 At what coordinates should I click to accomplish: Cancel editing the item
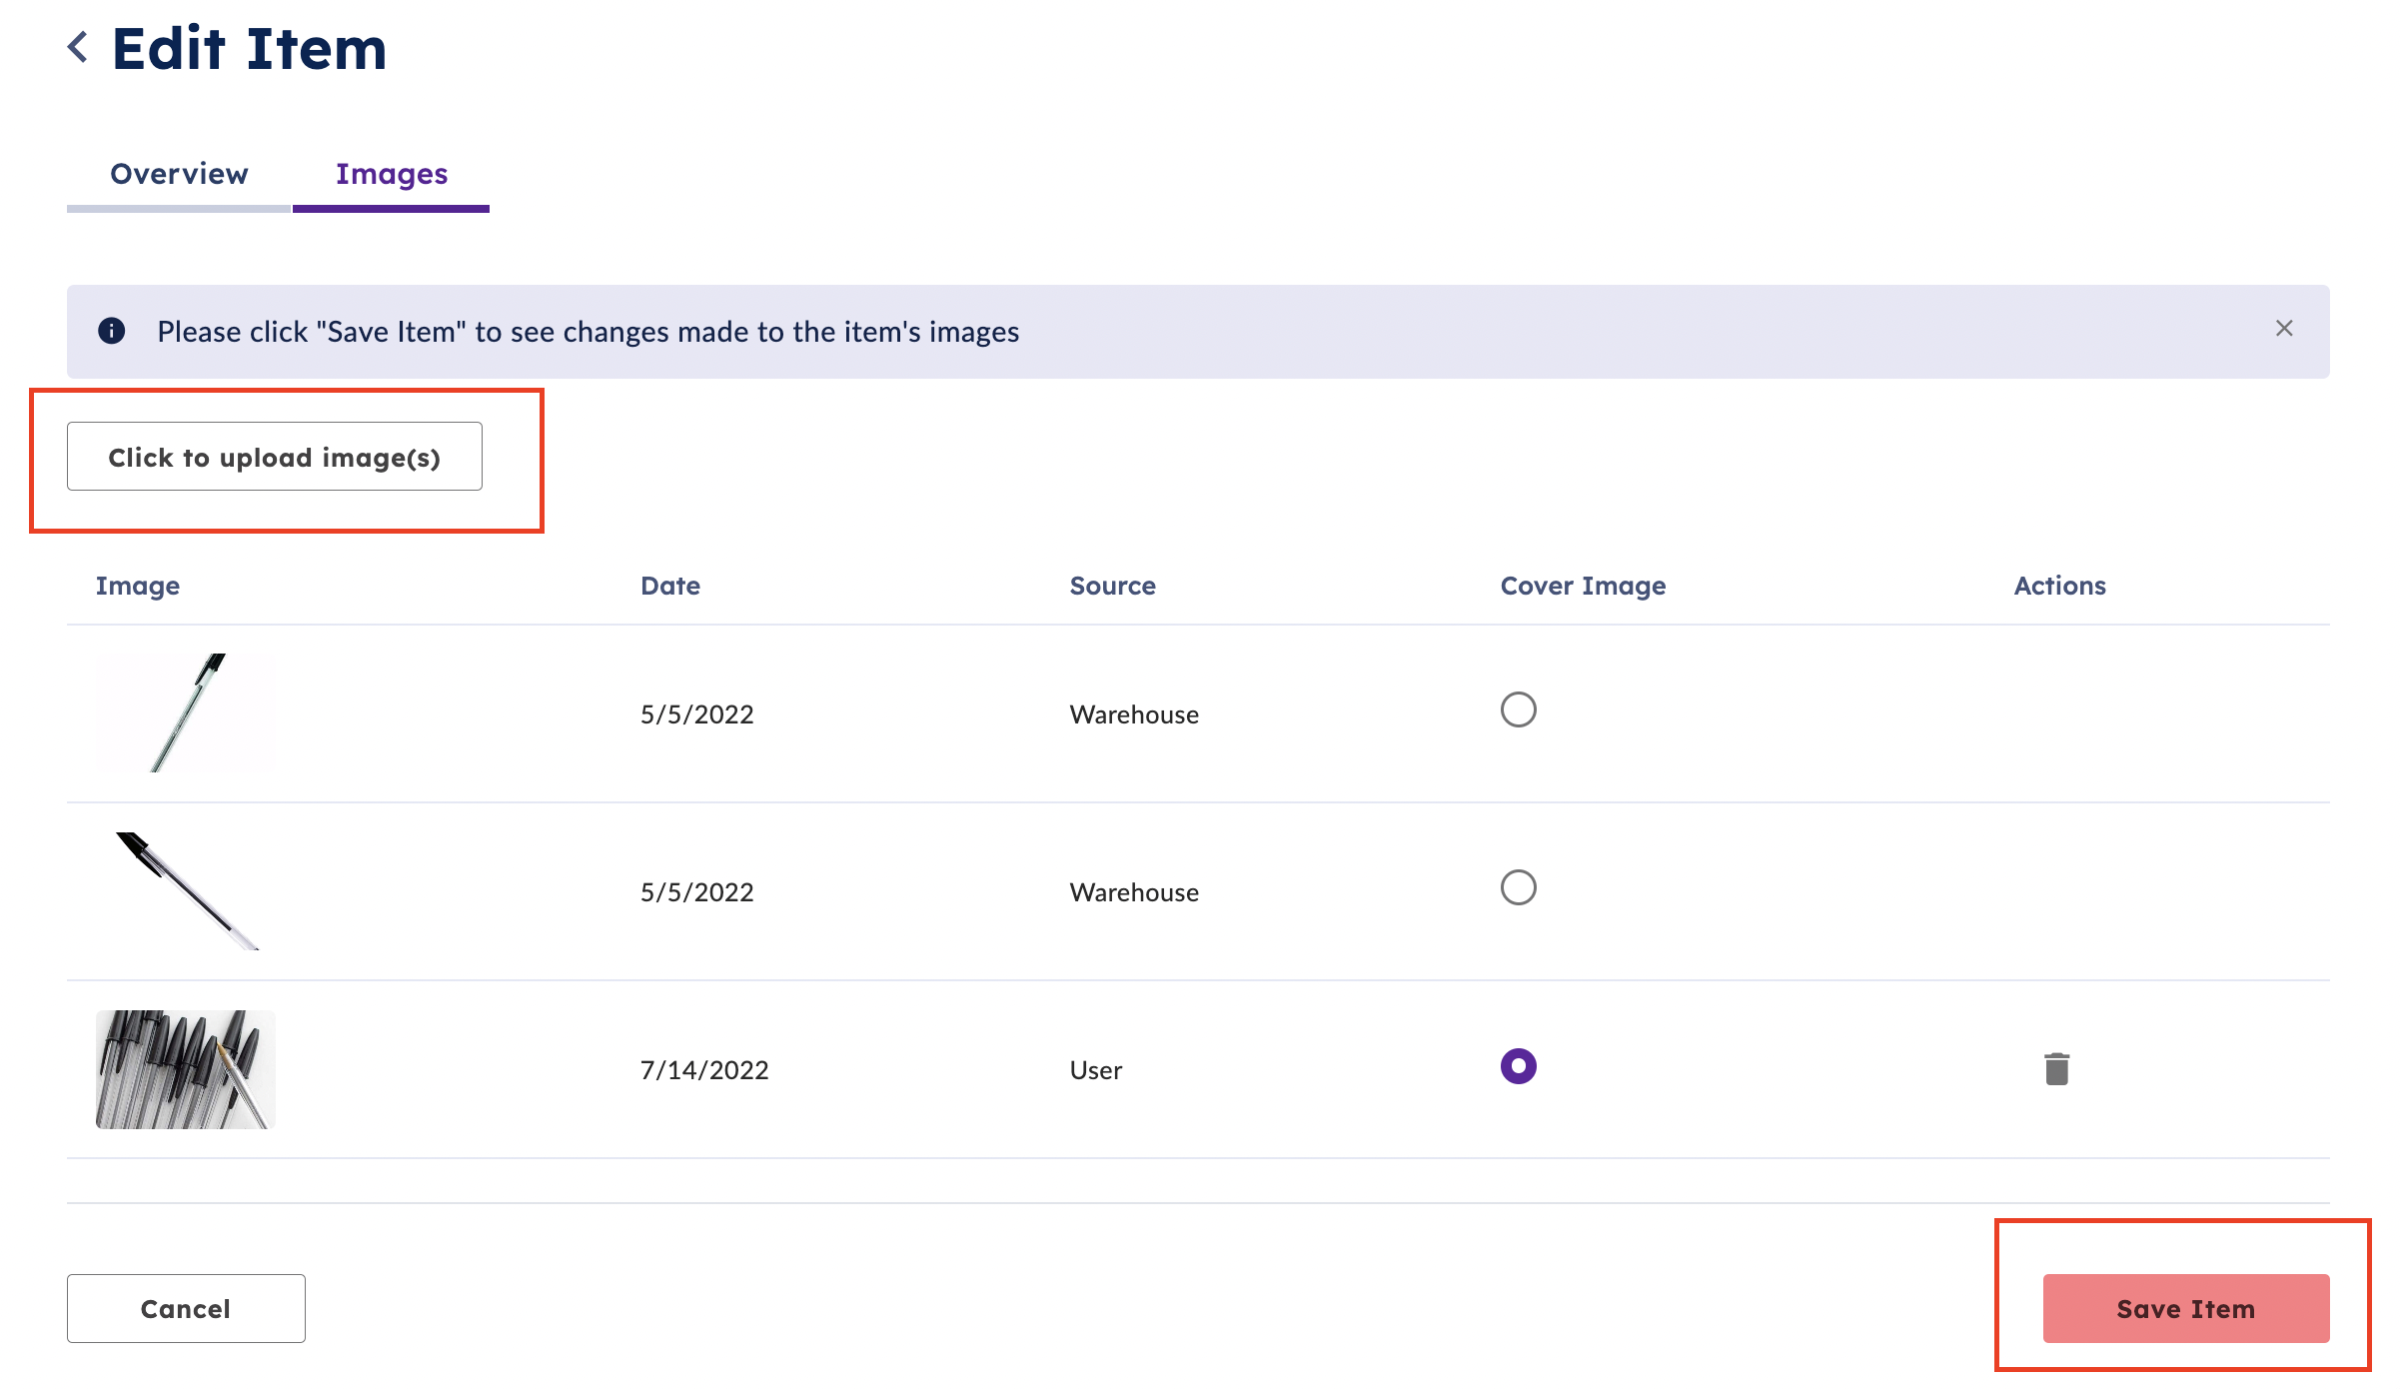186,1308
